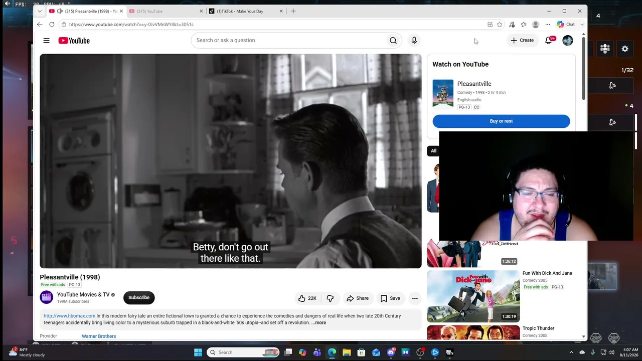The image size is (642, 361).
Task: Open Copilot Chat in the browser
Action: tap(566, 24)
